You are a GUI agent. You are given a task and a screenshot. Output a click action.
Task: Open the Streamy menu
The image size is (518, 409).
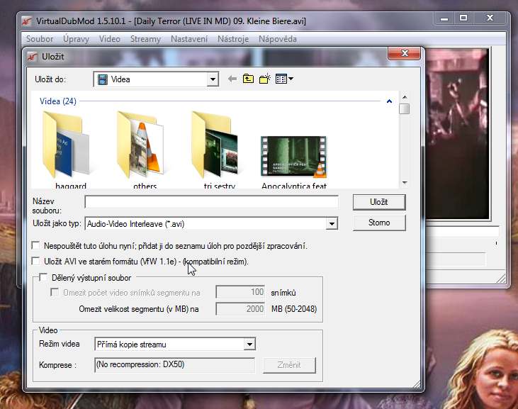(x=145, y=39)
